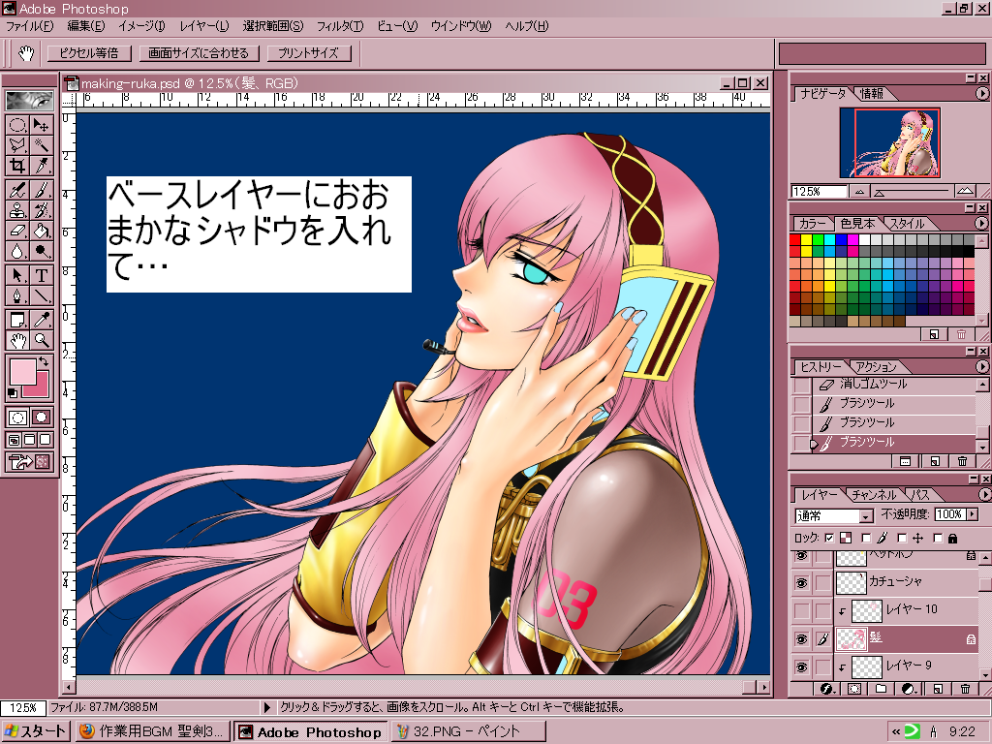Screen dimensions: 992x744
Task: Activate the Crop tool
Action: tap(17, 166)
